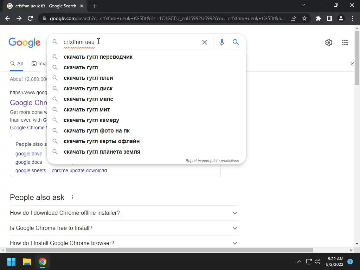Open People also ask options menu
This screenshot has width=360, height=270.
[72, 197]
